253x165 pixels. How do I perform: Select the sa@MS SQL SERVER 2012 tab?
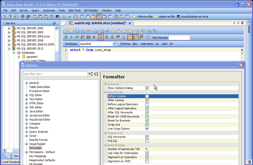coord(100,23)
